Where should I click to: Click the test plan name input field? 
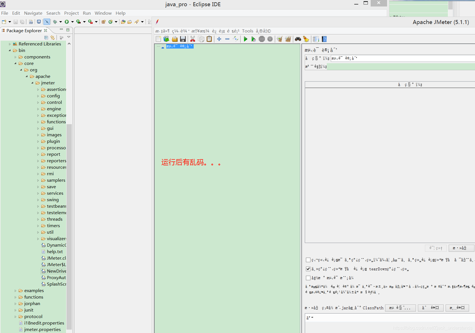403,58
